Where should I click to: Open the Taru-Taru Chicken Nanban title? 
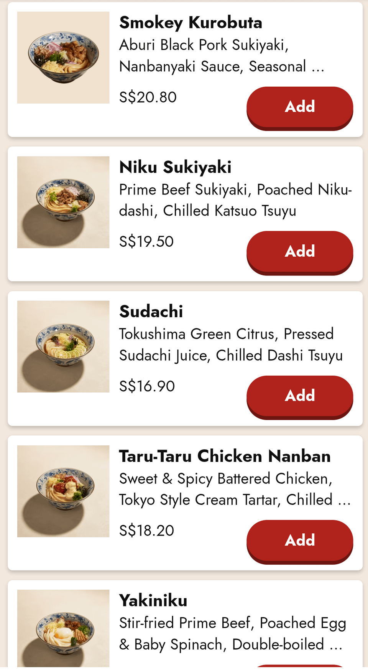225,456
